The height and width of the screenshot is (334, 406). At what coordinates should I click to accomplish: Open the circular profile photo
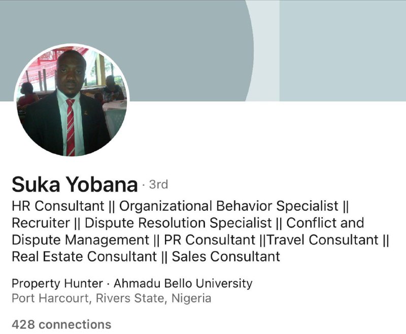coord(72,100)
